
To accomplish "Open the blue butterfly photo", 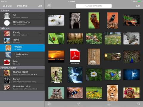I will (113, 75).
